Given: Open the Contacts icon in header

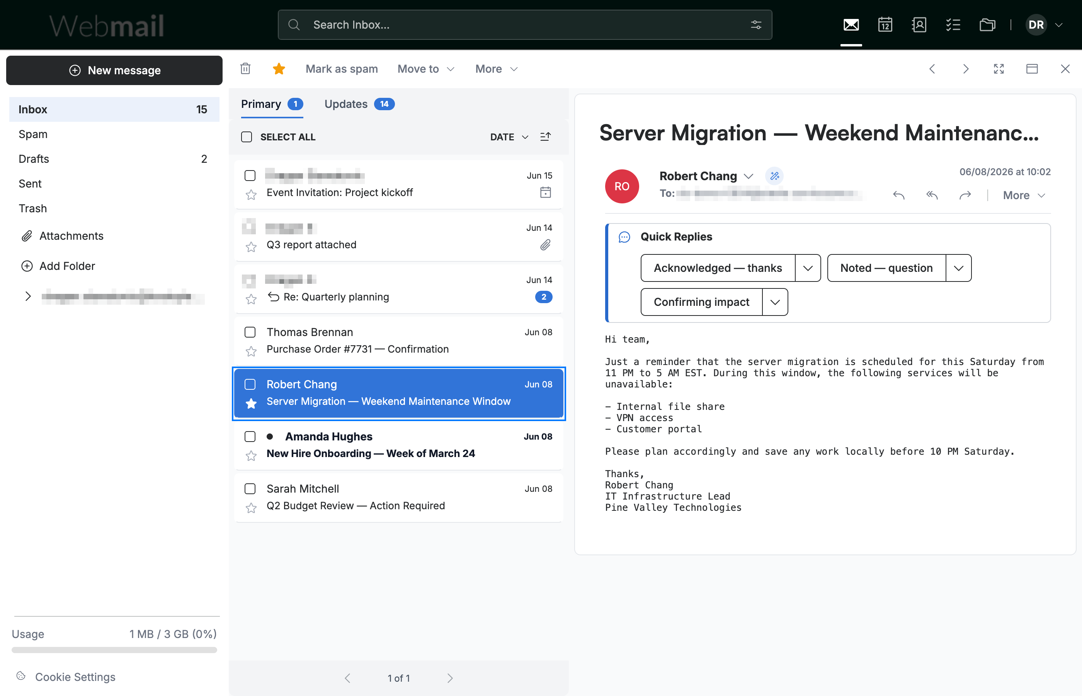Looking at the screenshot, I should tap(919, 25).
